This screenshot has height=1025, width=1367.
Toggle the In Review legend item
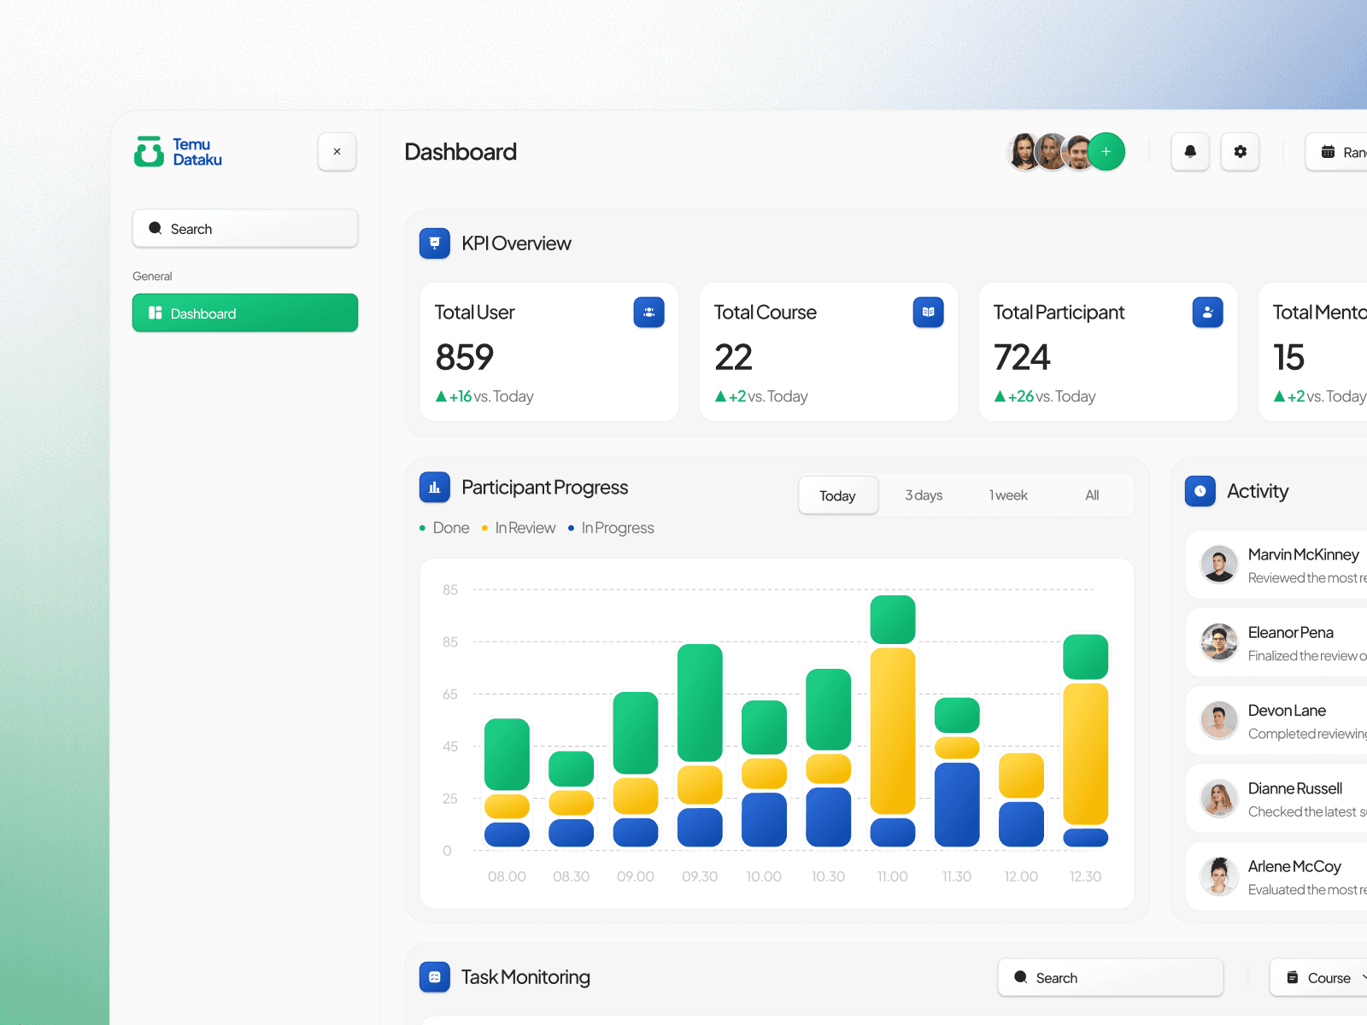(x=519, y=528)
